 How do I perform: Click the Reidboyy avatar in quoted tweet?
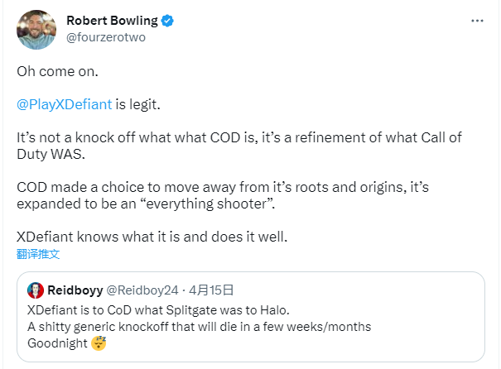pyautogui.click(x=36, y=290)
